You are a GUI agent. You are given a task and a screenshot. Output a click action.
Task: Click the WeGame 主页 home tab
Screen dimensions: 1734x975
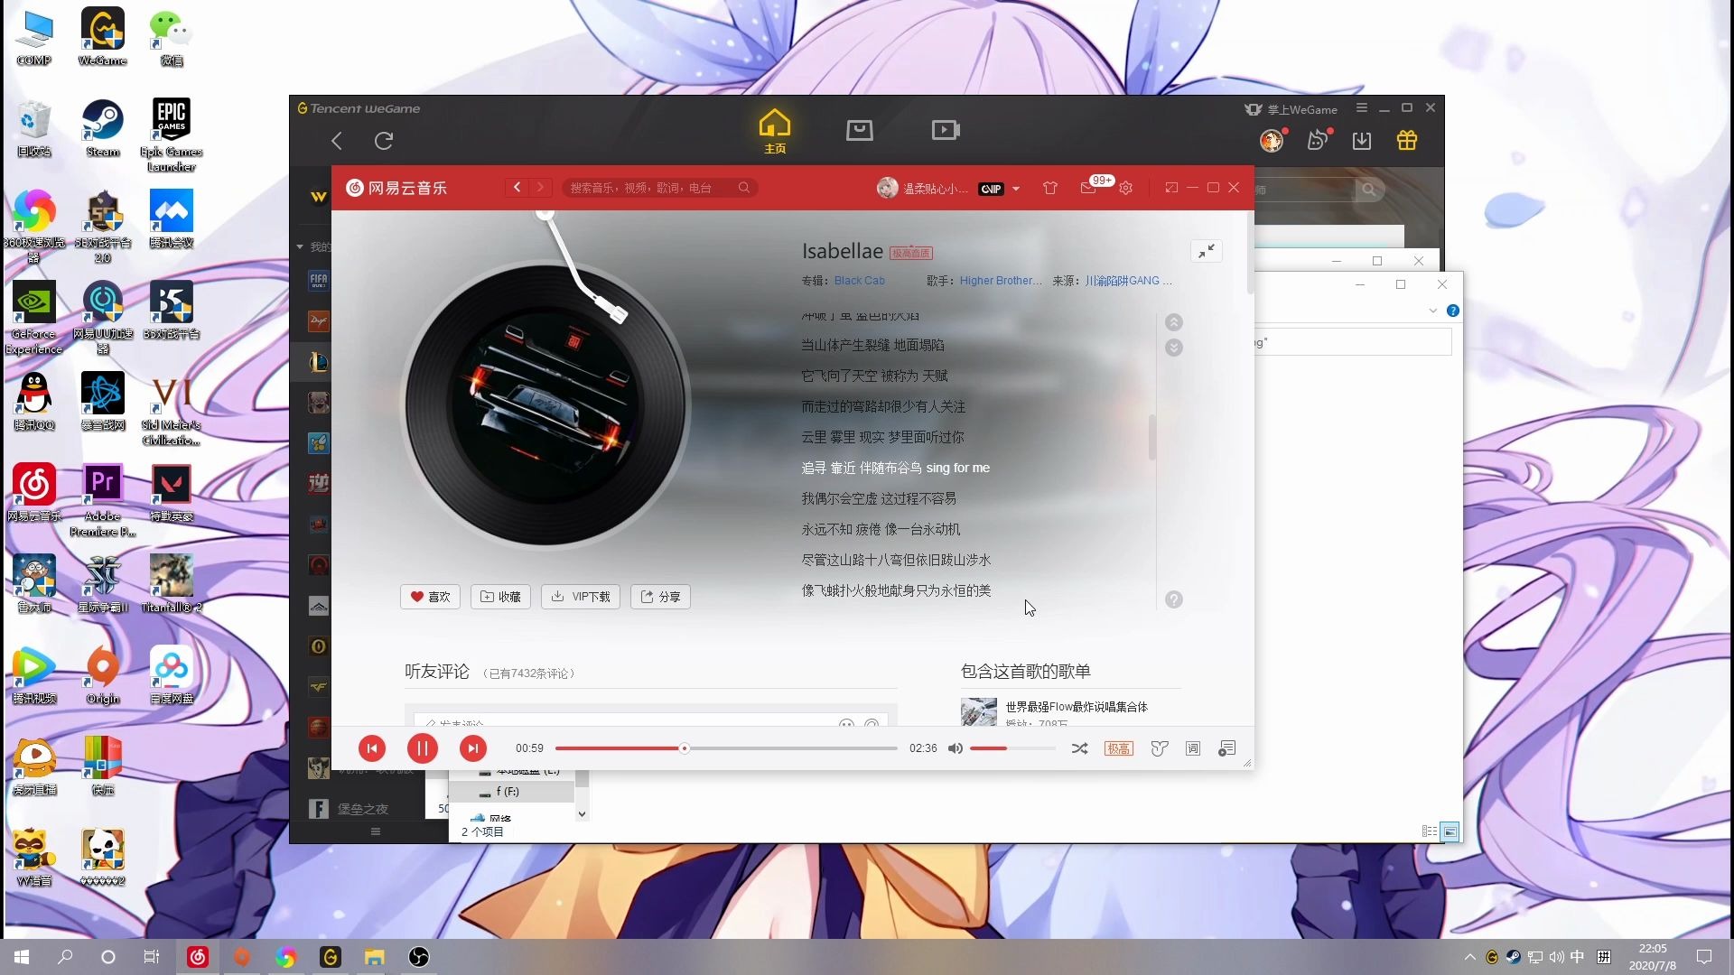[x=775, y=132]
